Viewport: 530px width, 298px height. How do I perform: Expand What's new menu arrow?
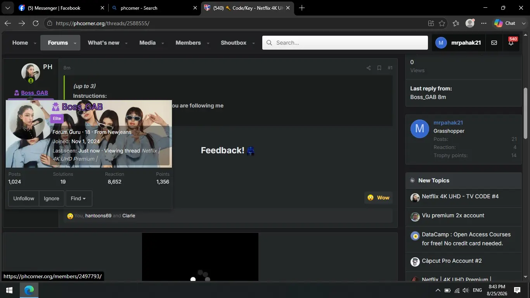point(126,43)
